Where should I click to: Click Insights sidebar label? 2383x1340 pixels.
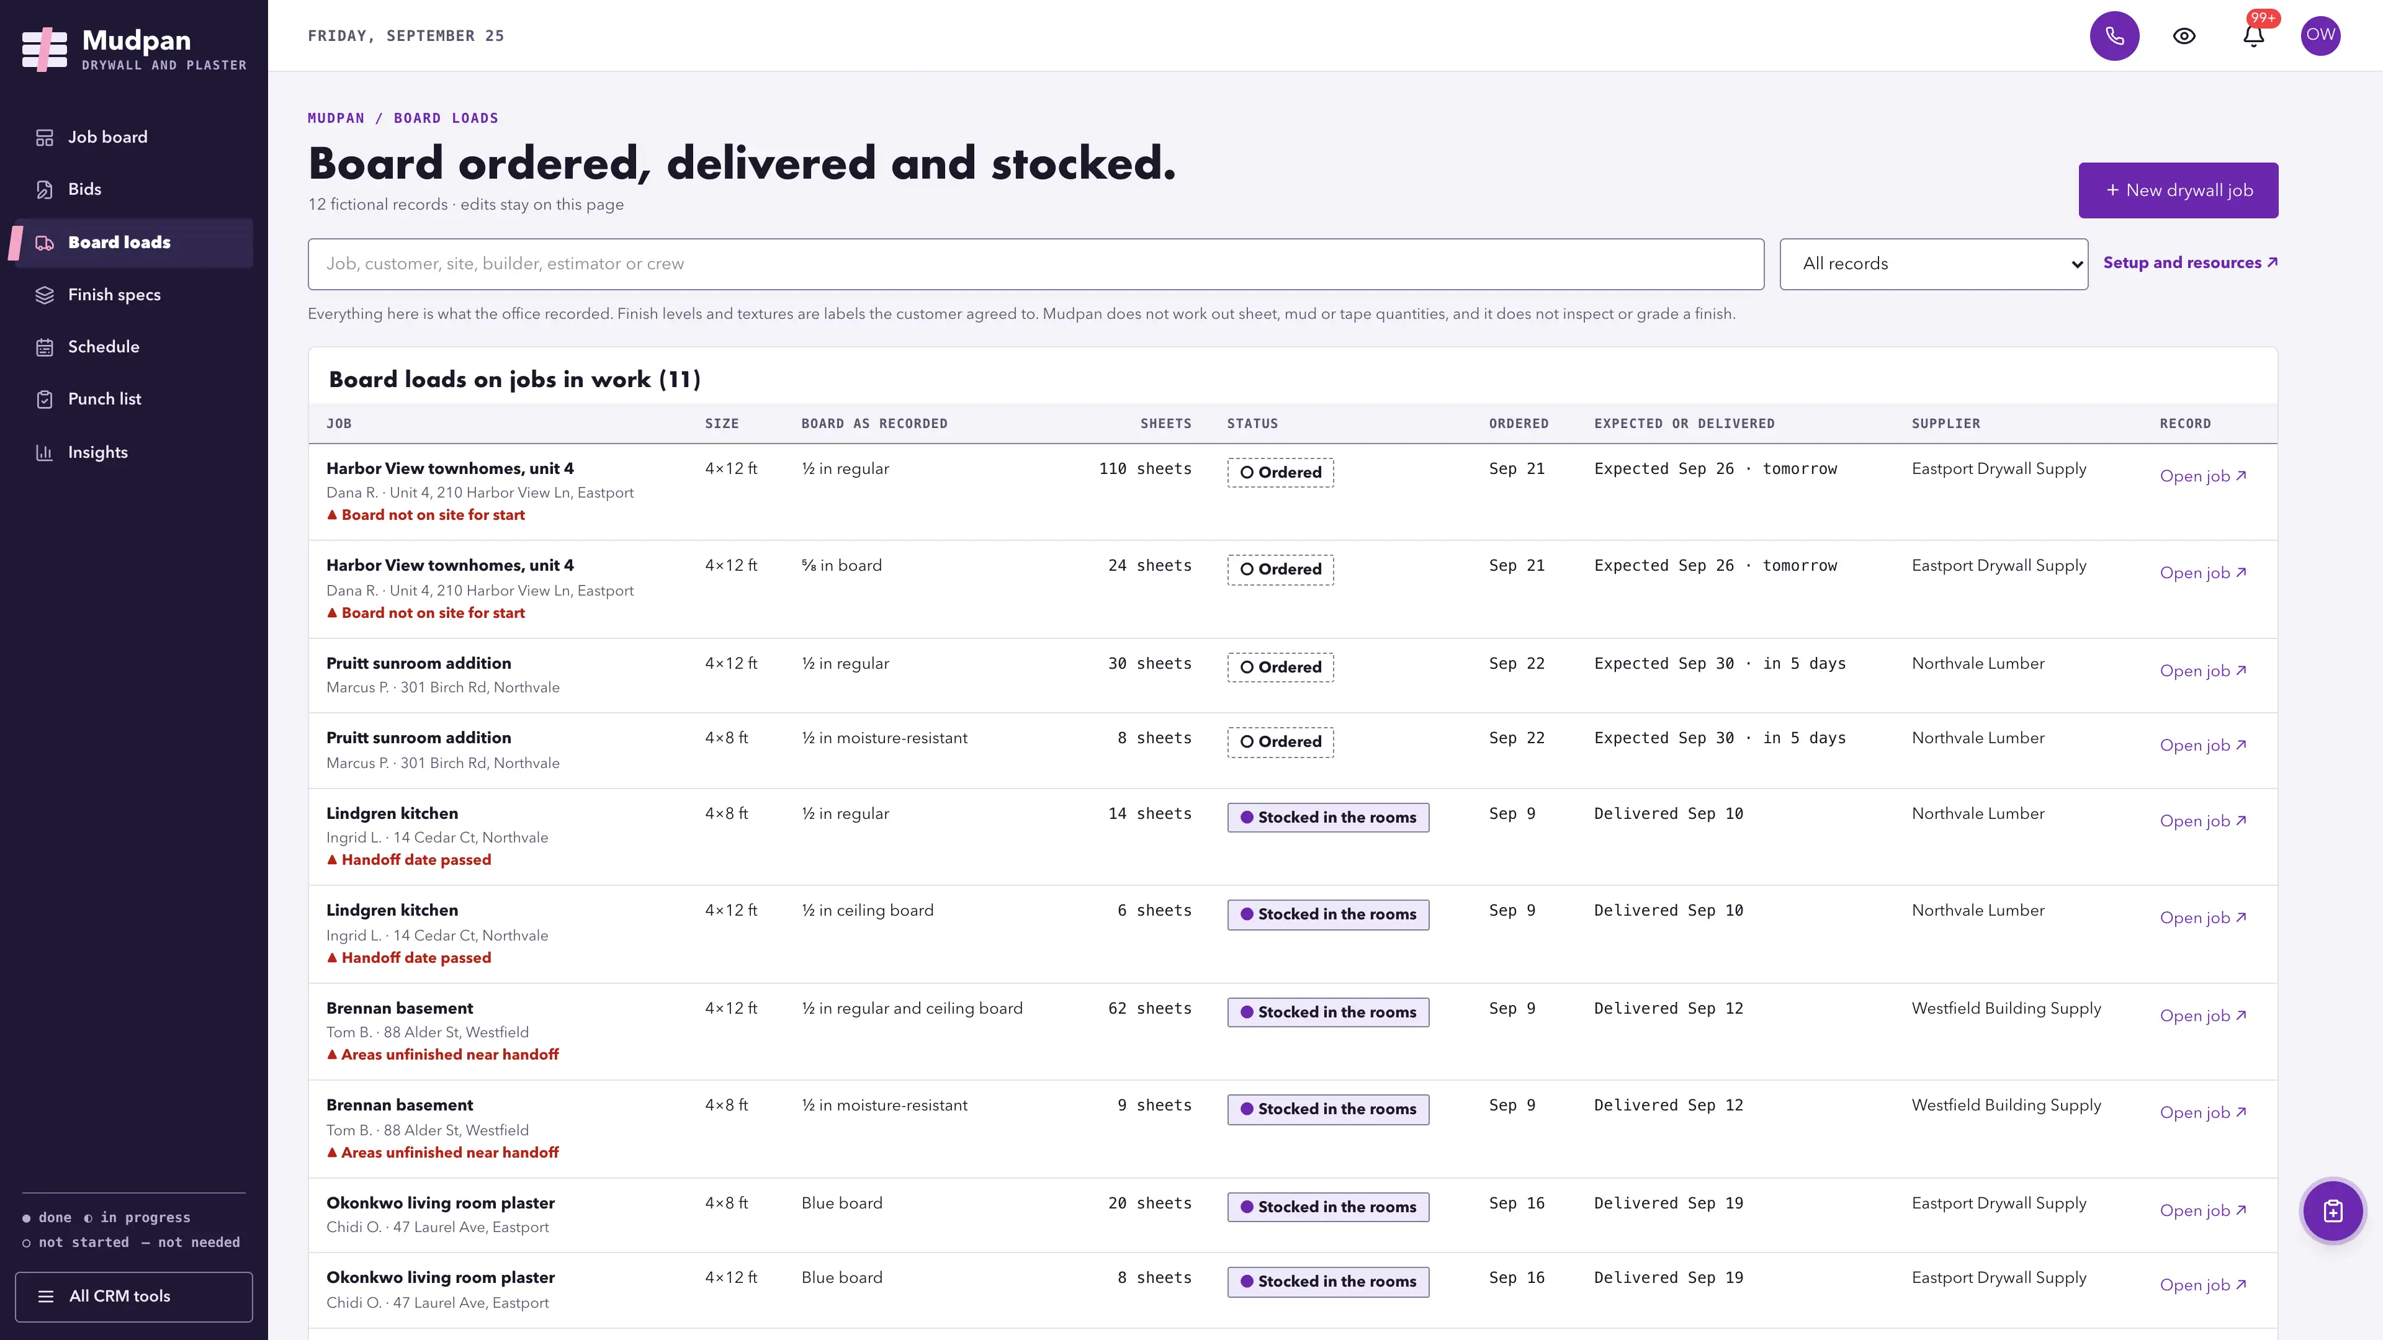(x=97, y=452)
